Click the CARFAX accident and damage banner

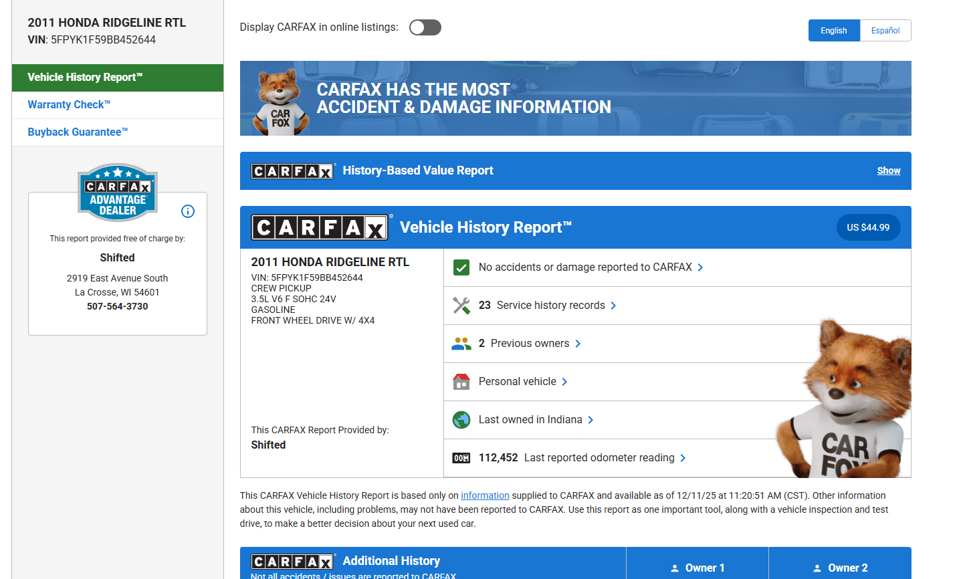[575, 98]
